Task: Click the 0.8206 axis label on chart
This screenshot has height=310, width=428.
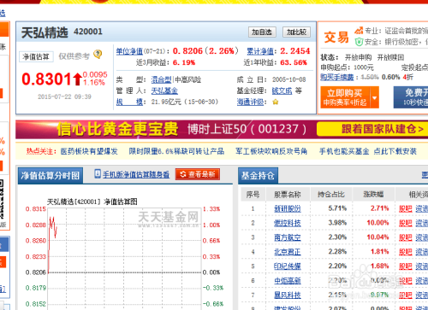Action: pos(36,272)
